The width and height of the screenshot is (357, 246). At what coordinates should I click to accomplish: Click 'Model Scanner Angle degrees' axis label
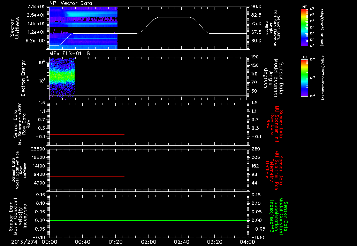click(x=273, y=79)
